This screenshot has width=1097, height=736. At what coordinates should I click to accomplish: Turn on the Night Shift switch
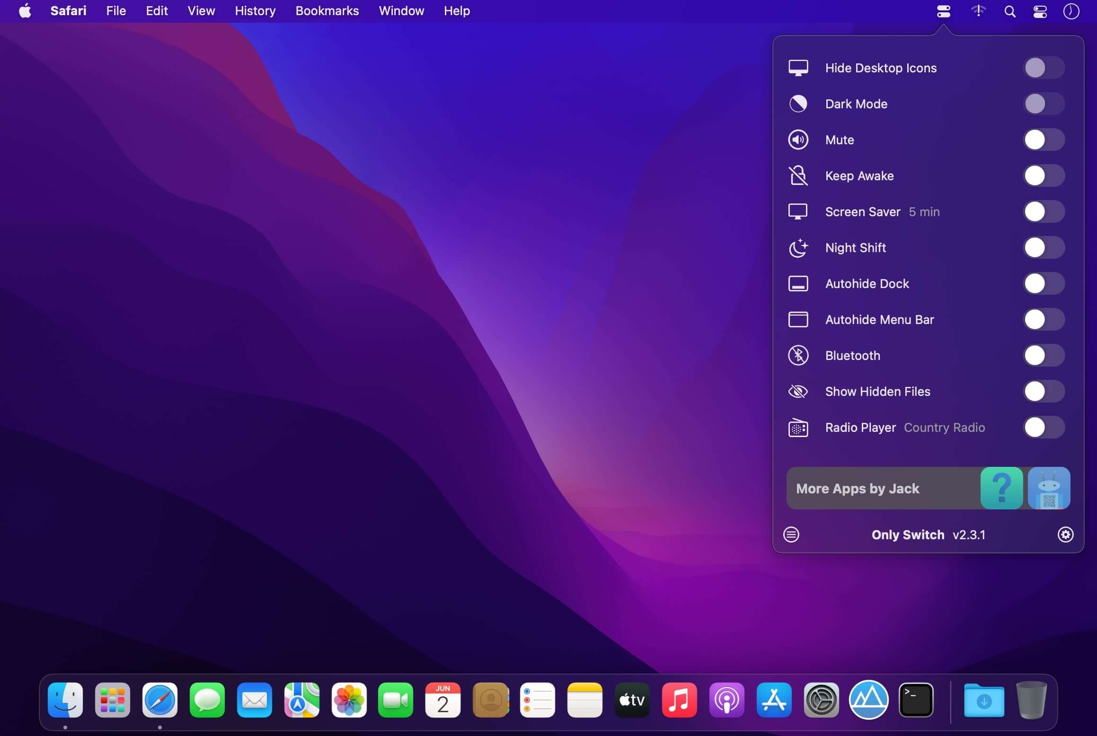(x=1044, y=248)
